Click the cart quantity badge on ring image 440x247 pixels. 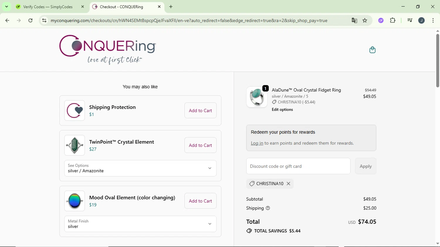pos(265,88)
